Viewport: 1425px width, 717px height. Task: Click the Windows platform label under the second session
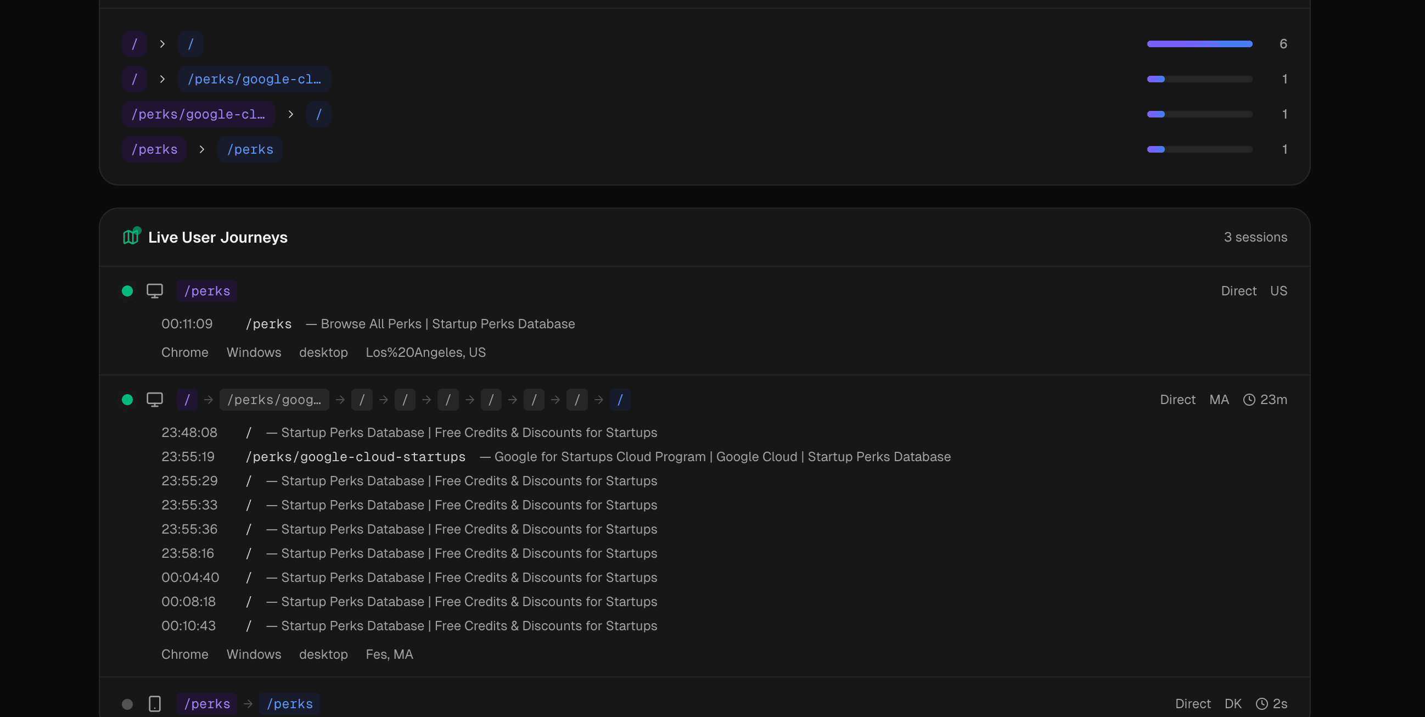tap(254, 654)
